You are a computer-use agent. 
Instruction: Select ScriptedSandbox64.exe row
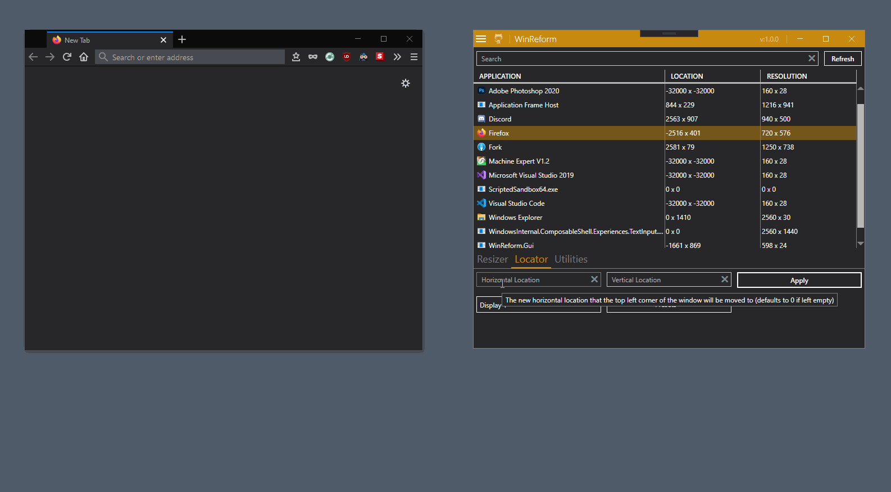pyautogui.click(x=665, y=189)
